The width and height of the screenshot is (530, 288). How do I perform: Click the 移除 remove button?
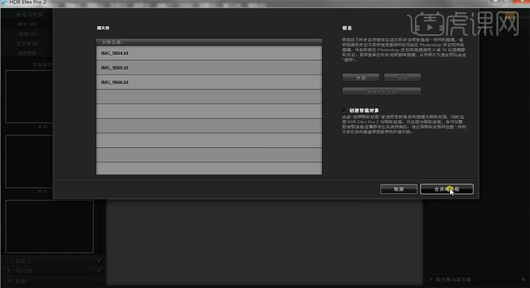(402, 78)
